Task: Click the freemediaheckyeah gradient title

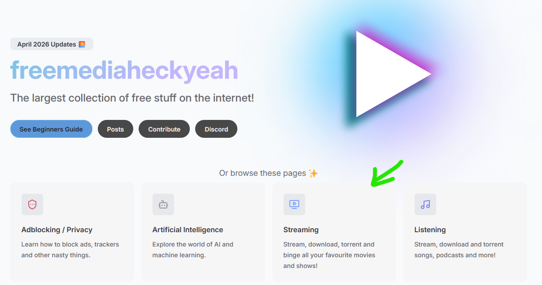Action: coord(124,70)
